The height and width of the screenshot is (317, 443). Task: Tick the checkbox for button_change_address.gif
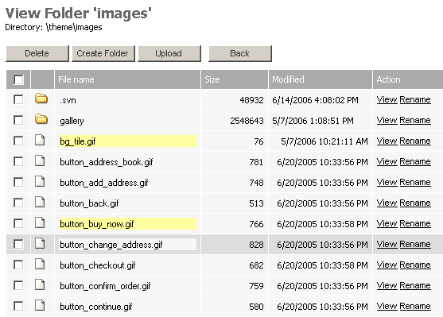pos(18,244)
